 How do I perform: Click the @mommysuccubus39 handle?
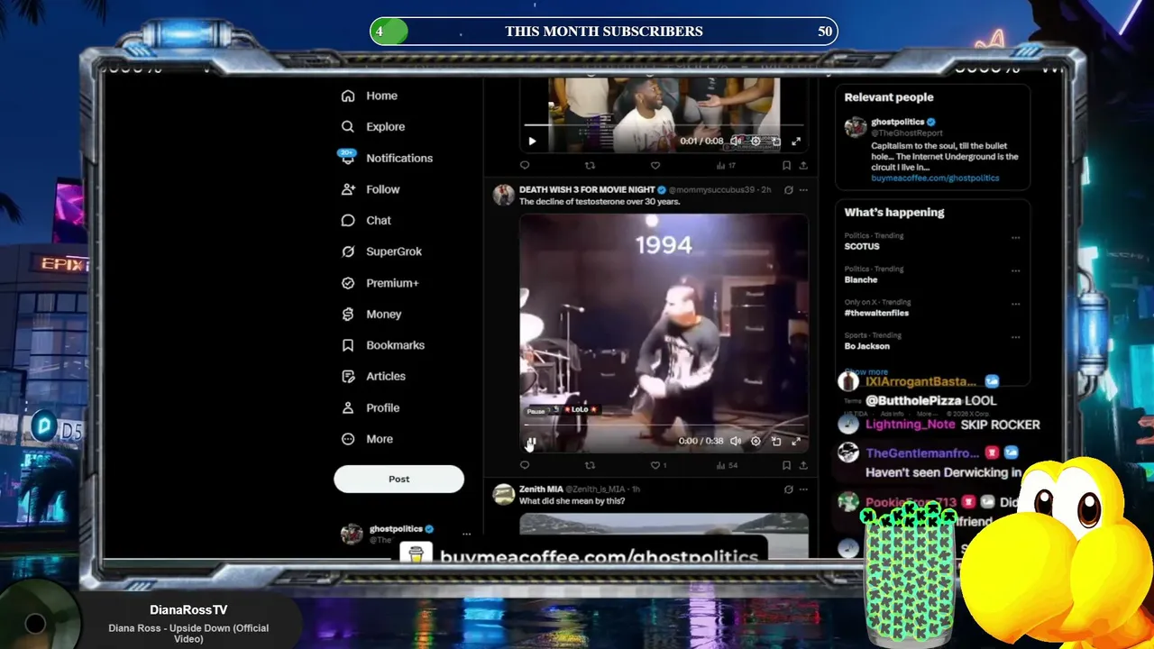[x=711, y=190]
